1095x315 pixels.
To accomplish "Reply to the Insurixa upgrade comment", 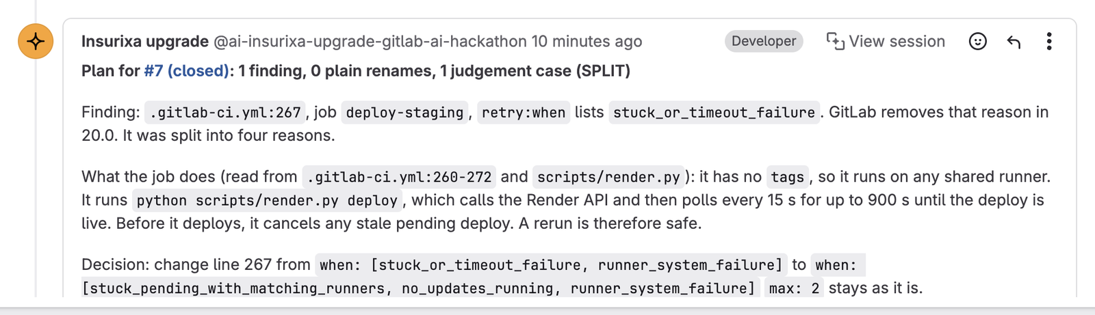I will [x=1014, y=42].
